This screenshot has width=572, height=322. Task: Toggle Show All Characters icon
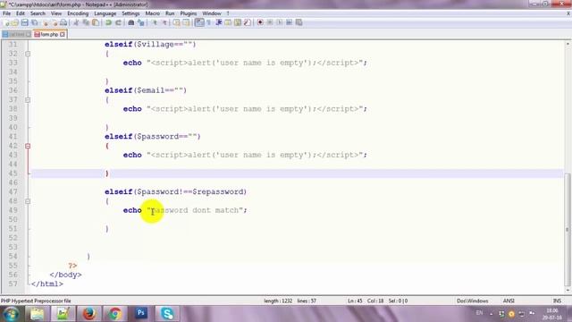[x=208, y=22]
